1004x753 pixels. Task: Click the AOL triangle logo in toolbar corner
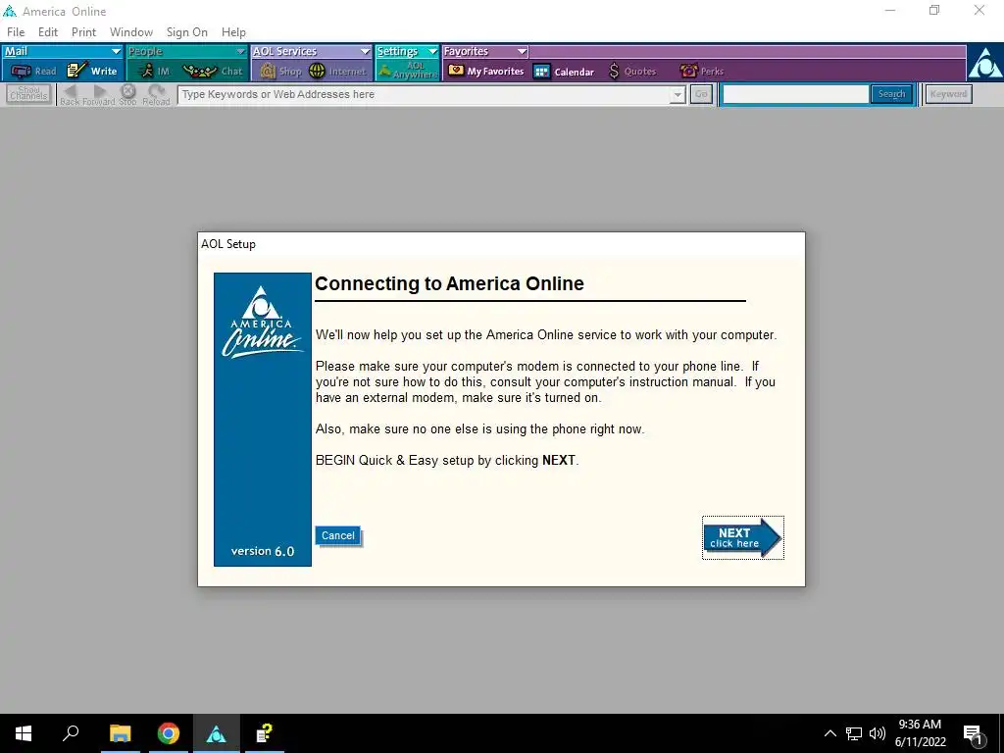pos(984,62)
